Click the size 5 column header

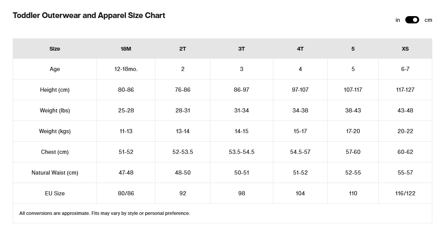pyautogui.click(x=353, y=49)
